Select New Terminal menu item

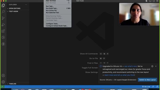[x=57, y=1]
